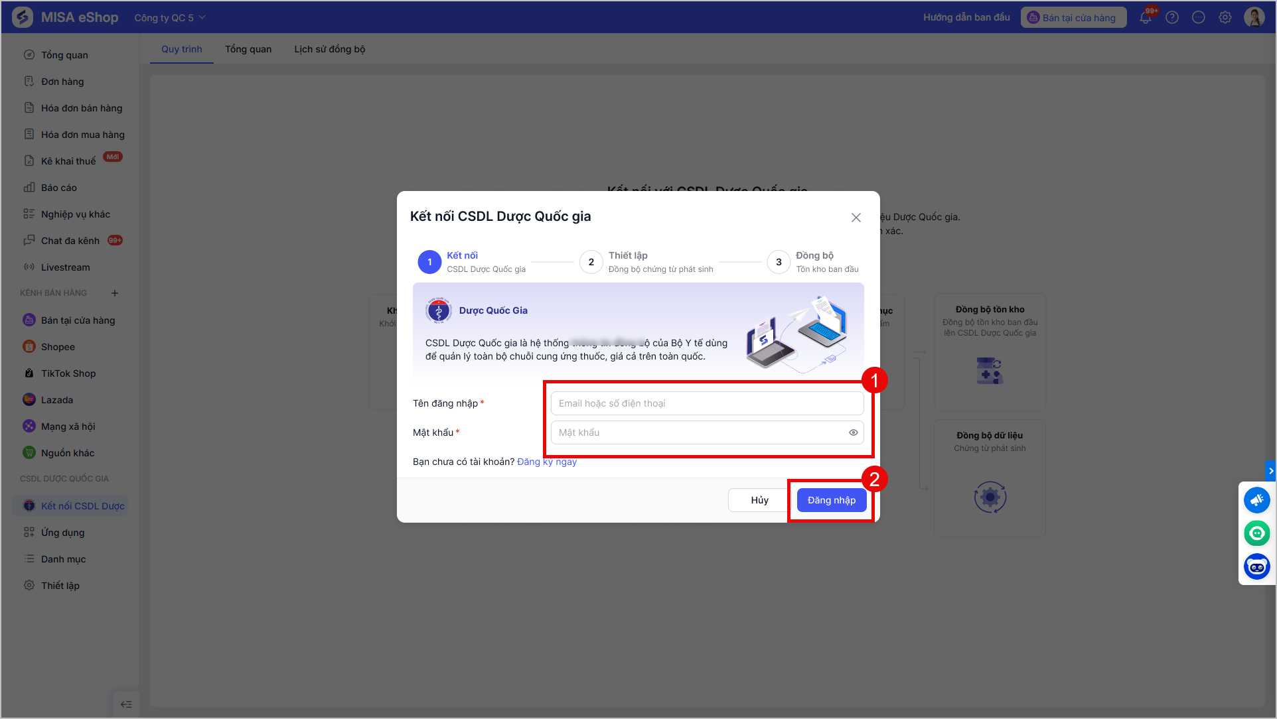Collapse the left sidebar

tap(126, 704)
